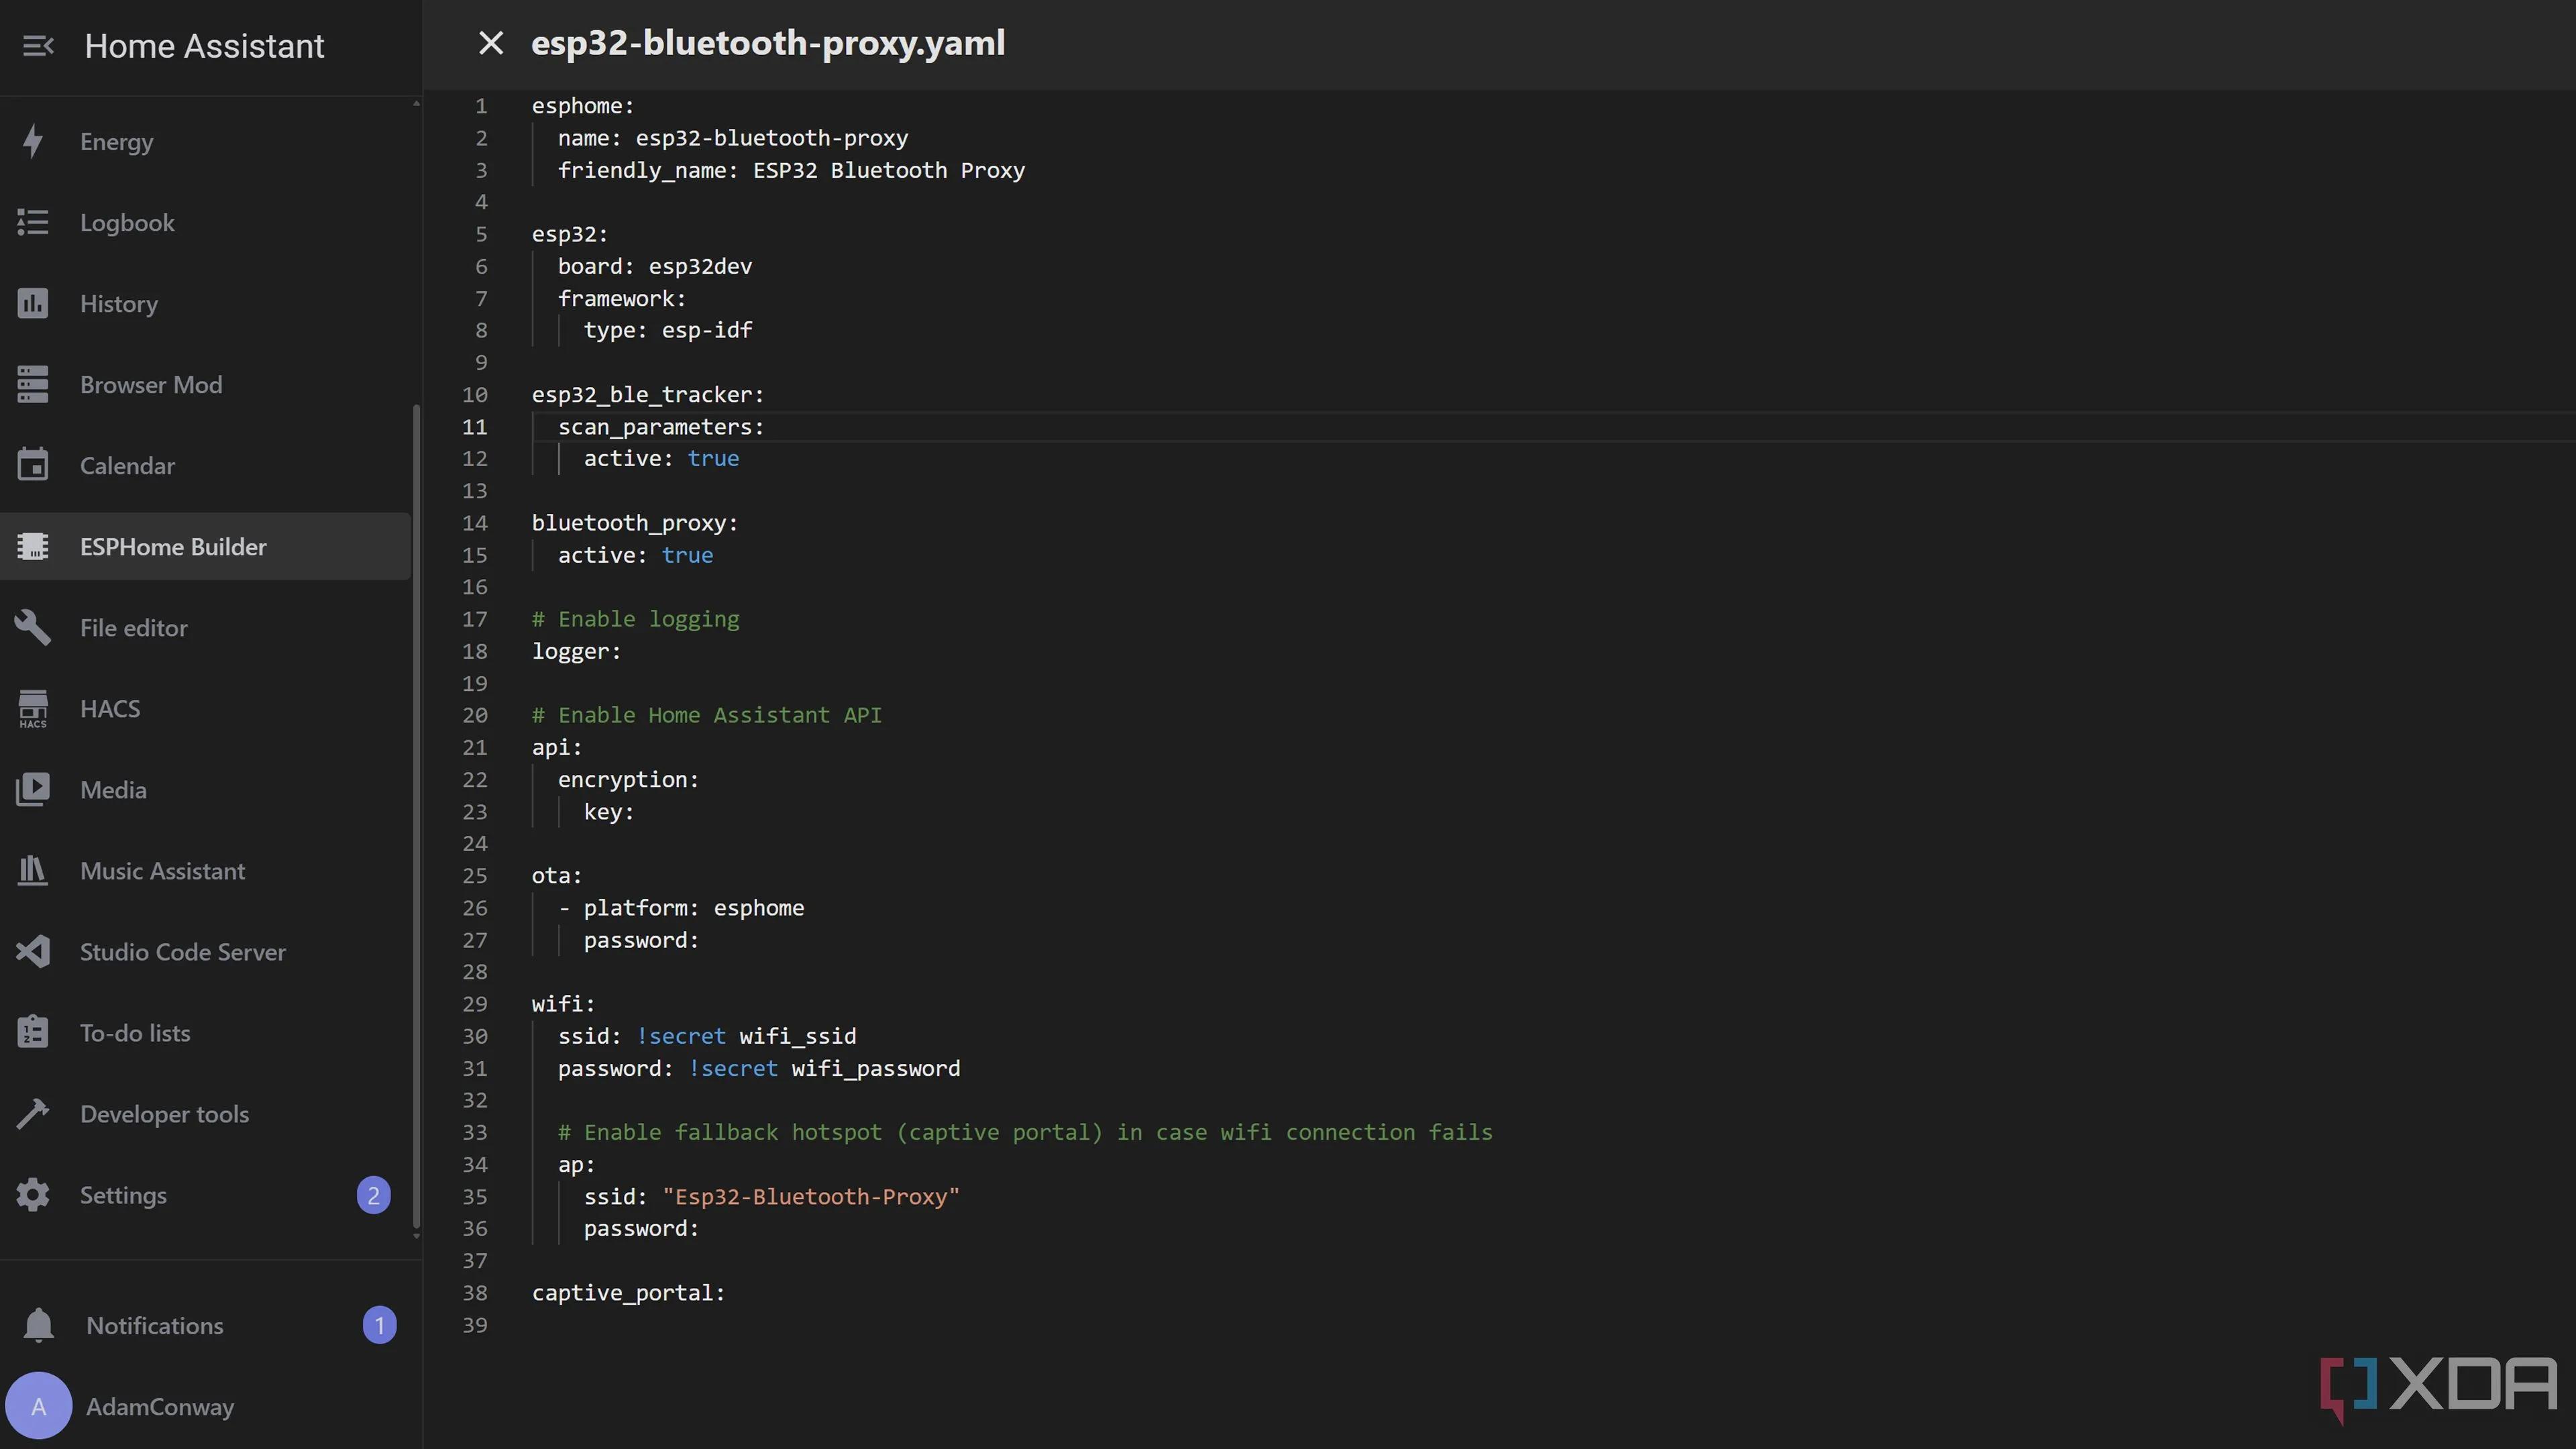This screenshot has height=1449, width=2576.
Task: Click the sidebar scrollbar thumb
Action: pos(416,815)
